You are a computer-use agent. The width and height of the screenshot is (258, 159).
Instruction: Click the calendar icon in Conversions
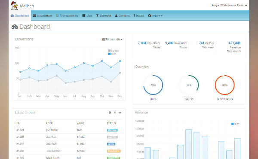pos(104,39)
